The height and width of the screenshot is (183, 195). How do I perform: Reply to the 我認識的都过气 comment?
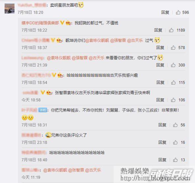[158, 30]
